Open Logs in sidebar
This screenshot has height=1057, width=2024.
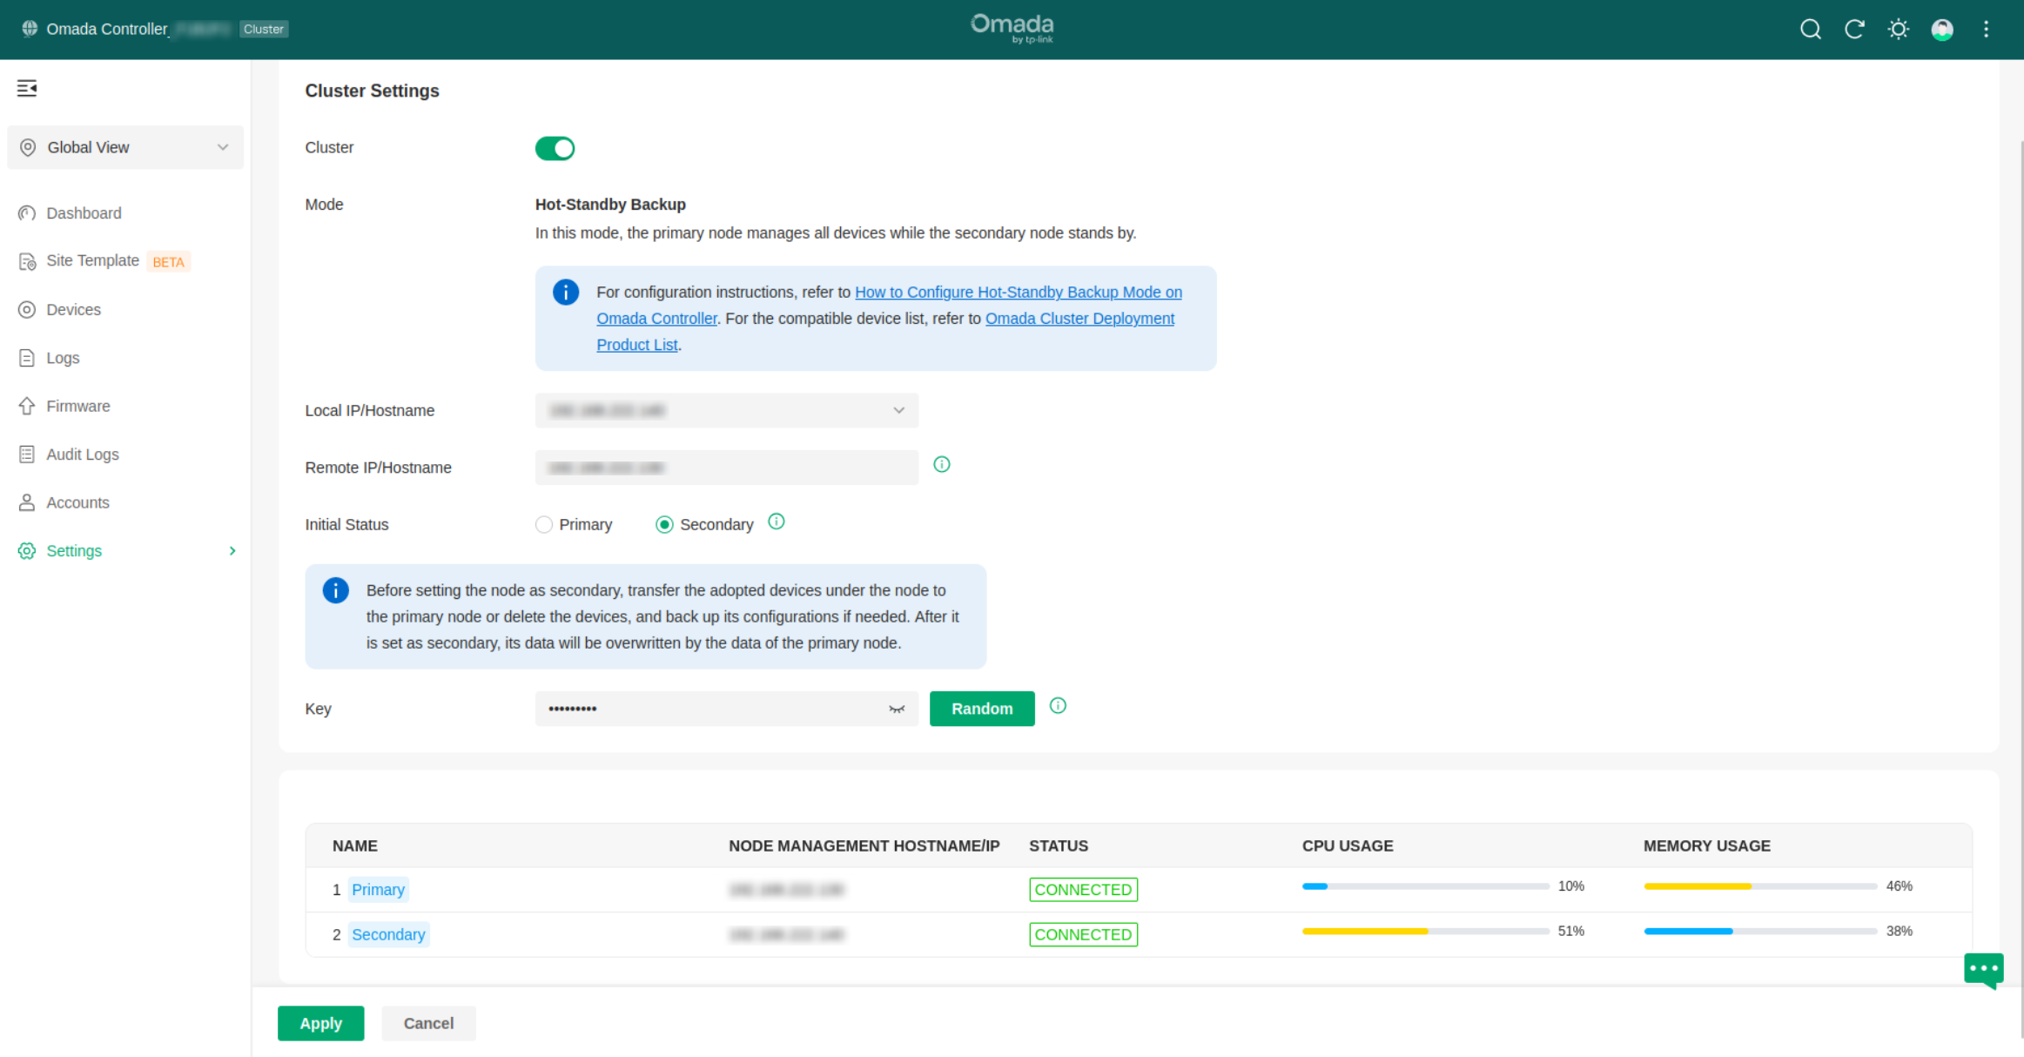coord(63,358)
